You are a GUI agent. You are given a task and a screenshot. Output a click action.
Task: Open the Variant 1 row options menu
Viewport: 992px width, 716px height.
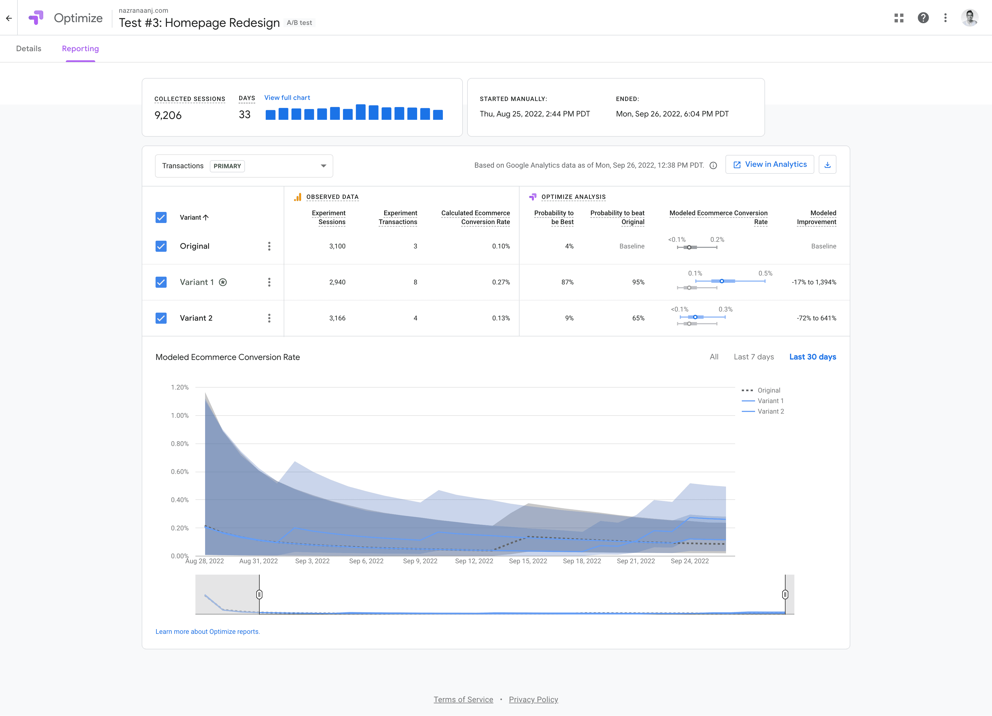[x=269, y=282]
